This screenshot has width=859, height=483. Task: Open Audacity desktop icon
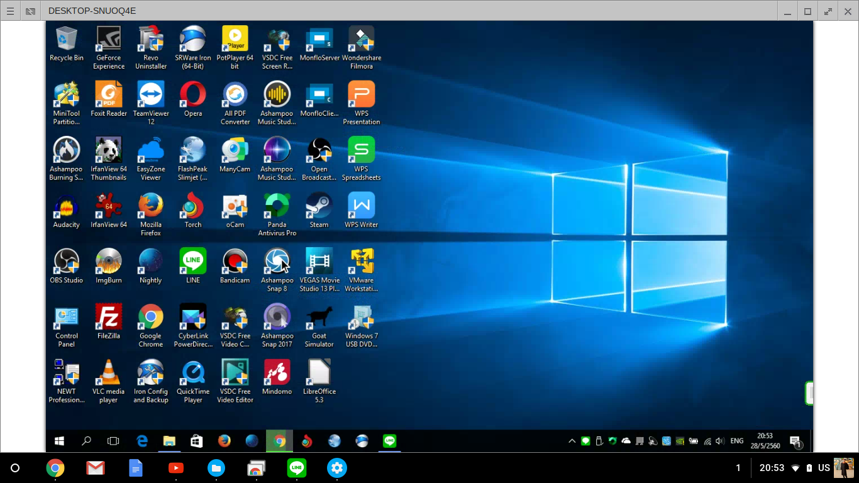(x=67, y=211)
